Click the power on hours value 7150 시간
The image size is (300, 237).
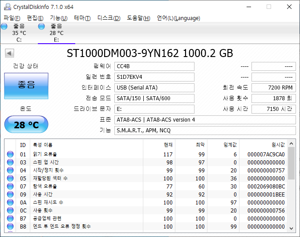point(274,109)
